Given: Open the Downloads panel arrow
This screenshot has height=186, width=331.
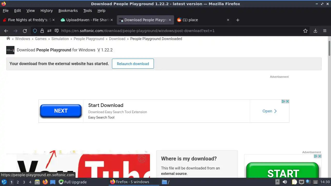Looking at the screenshot, I should point(315,31).
